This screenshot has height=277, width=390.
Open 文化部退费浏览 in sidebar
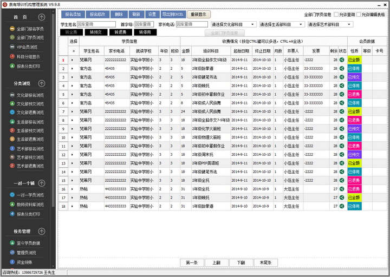[x=27, y=113]
